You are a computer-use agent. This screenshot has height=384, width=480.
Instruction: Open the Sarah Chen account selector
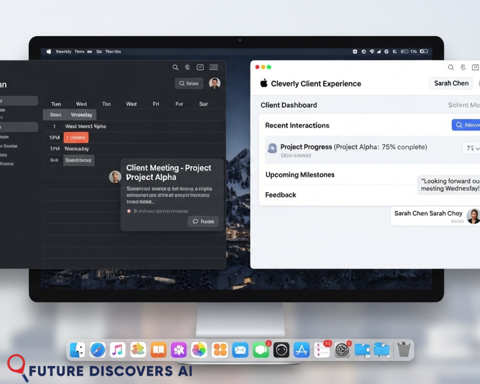(451, 84)
